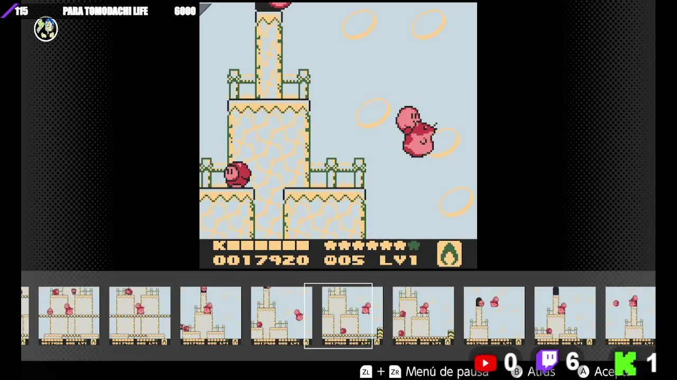
Task: Select the highlighted rewind frame thumbnail
Action: [x=338, y=316]
